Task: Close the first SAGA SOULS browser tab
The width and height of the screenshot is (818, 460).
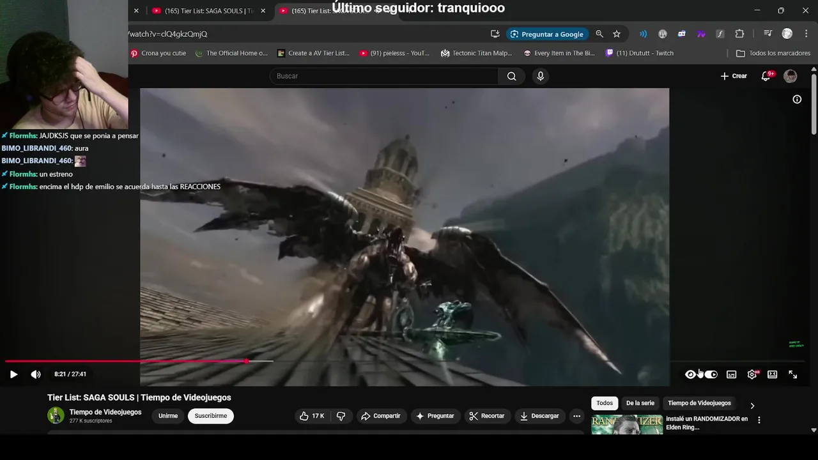Action: (x=263, y=11)
